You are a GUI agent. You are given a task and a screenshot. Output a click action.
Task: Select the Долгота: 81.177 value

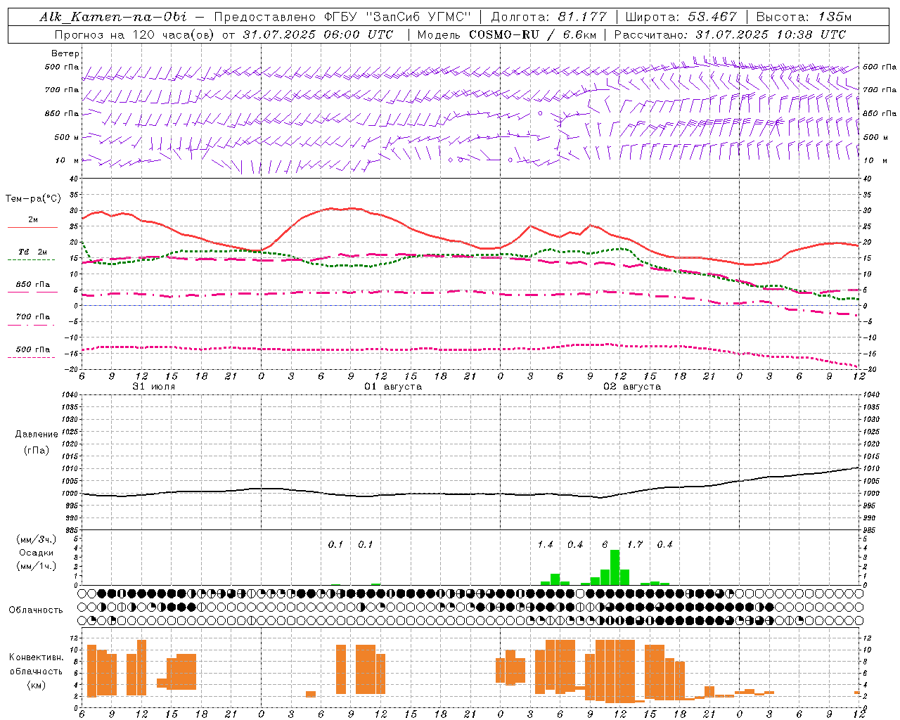pos(548,17)
